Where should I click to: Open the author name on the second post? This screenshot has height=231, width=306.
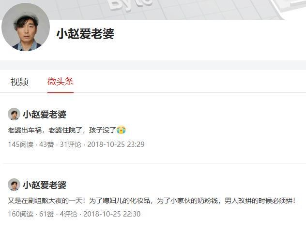pyautogui.click(x=45, y=185)
